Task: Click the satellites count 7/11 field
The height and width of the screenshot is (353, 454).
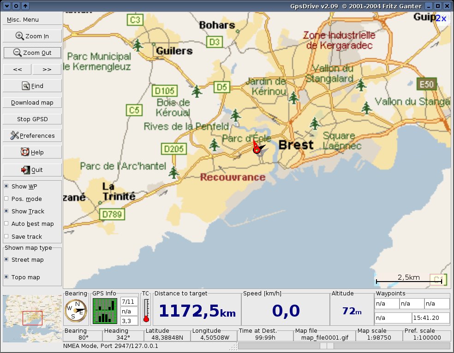Action: (129, 302)
